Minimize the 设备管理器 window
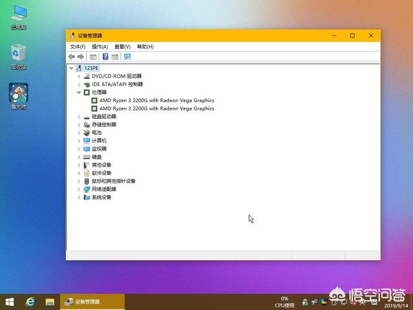Image resolution: width=413 pixels, height=310 pixels. (x=334, y=36)
